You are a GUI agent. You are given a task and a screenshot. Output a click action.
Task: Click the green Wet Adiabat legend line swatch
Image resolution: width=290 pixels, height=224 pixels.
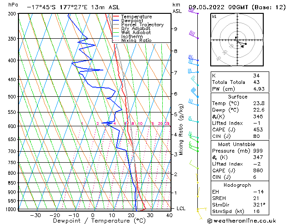point(116,32)
